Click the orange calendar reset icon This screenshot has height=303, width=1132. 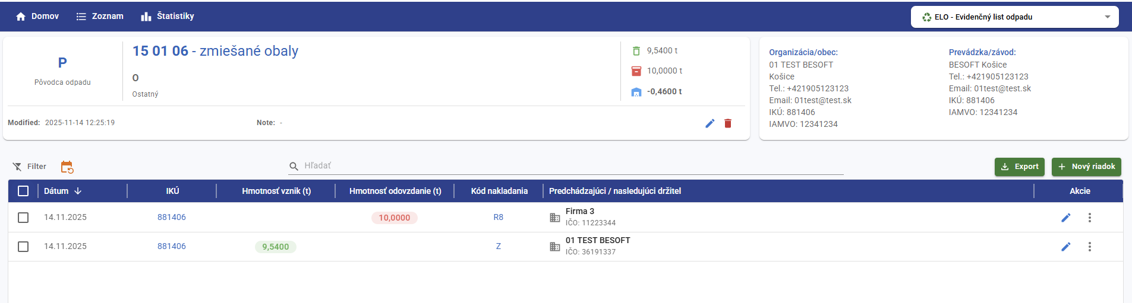(67, 167)
